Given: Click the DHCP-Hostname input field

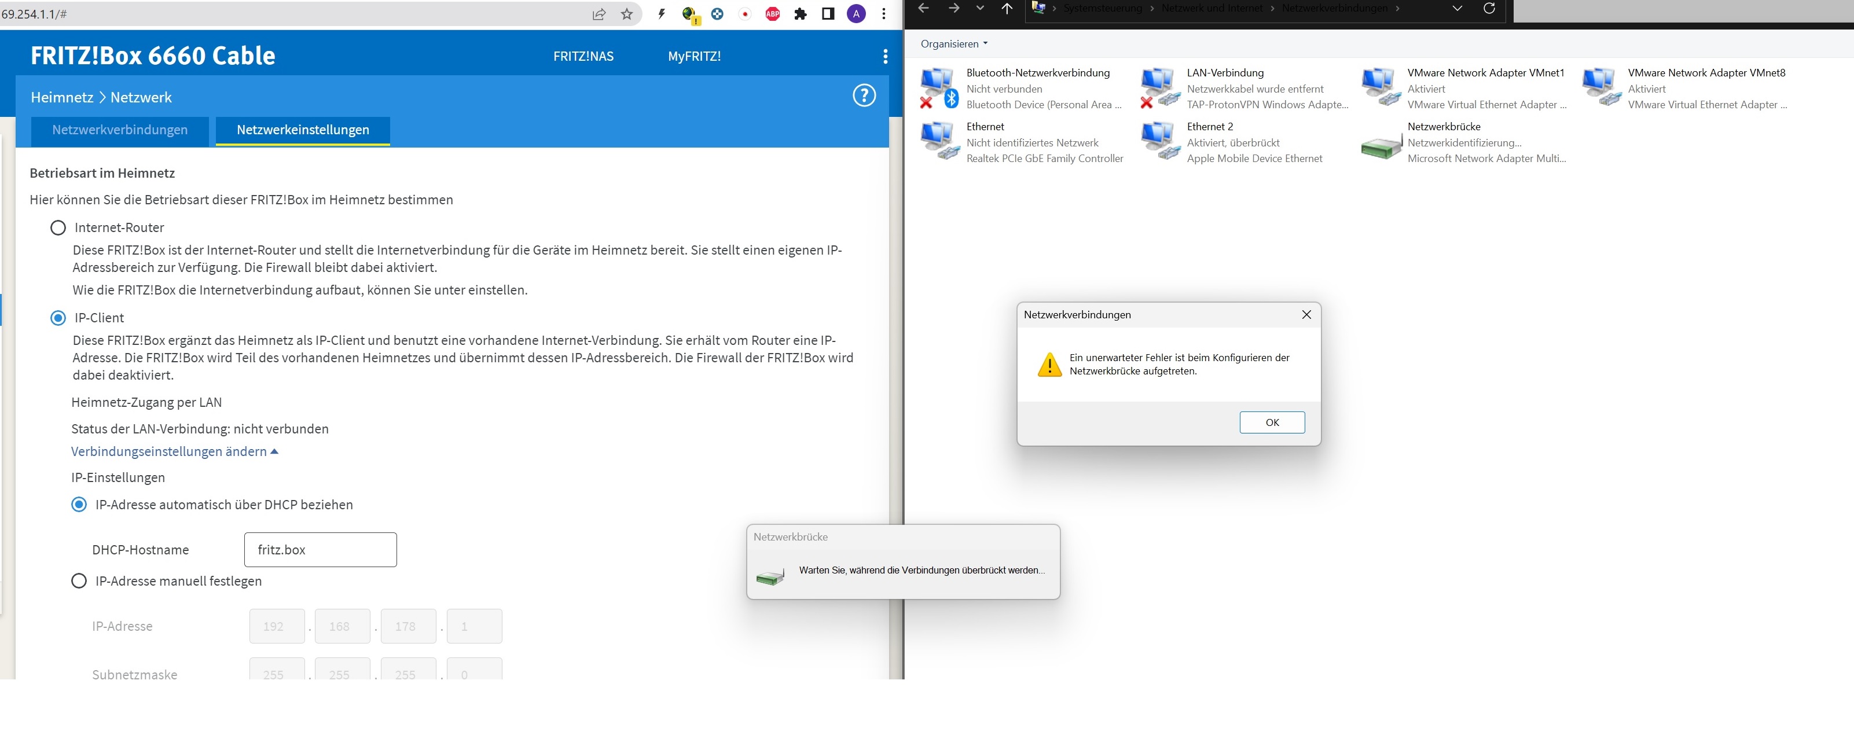Looking at the screenshot, I should 320,550.
